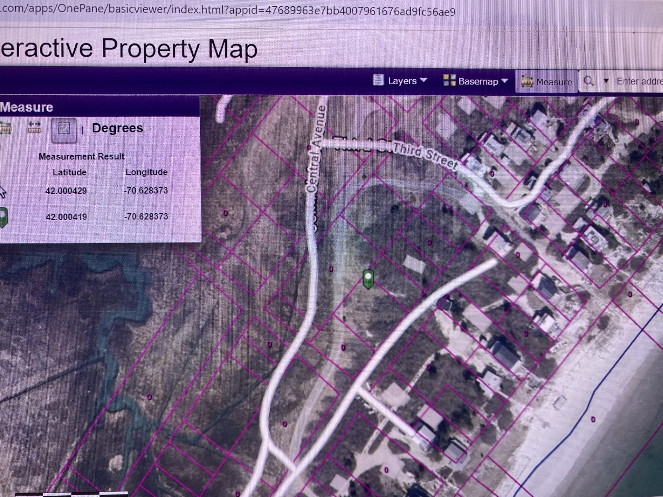Image resolution: width=663 pixels, height=497 pixels.
Task: Open the Degrees unit dropdown
Action: click(117, 128)
